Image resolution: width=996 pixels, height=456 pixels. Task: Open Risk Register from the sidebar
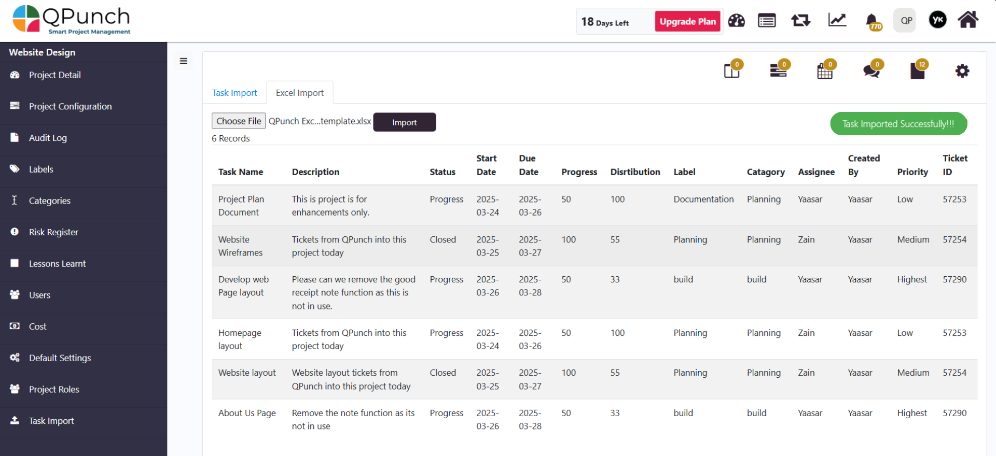tap(53, 232)
